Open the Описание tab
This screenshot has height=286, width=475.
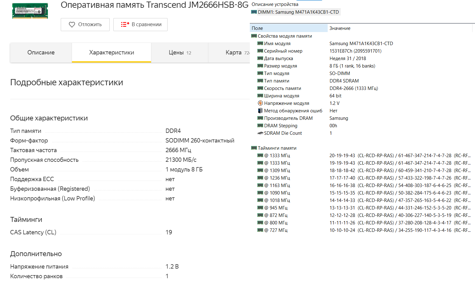point(41,53)
